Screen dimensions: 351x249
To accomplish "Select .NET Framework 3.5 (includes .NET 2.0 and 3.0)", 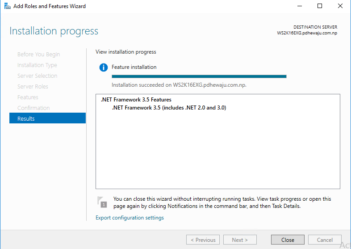I will 169,108.
